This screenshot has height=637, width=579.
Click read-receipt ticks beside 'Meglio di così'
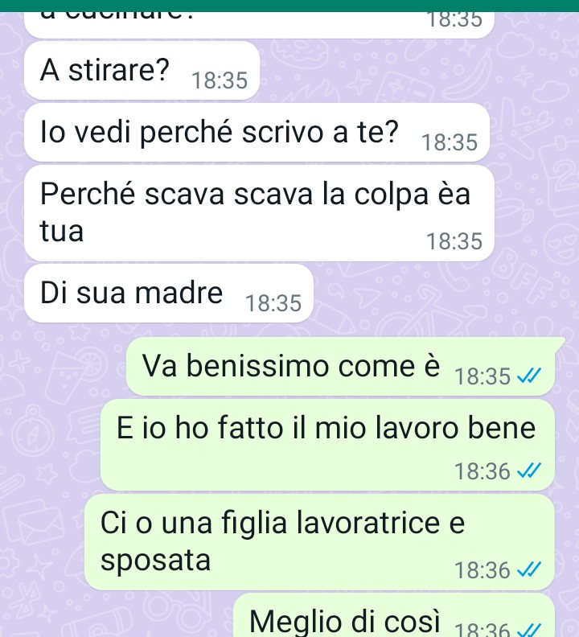[x=529, y=630]
